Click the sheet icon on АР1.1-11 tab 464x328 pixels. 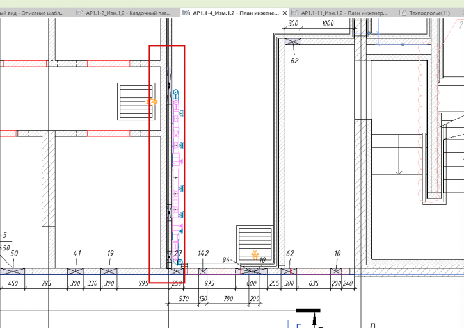point(294,13)
